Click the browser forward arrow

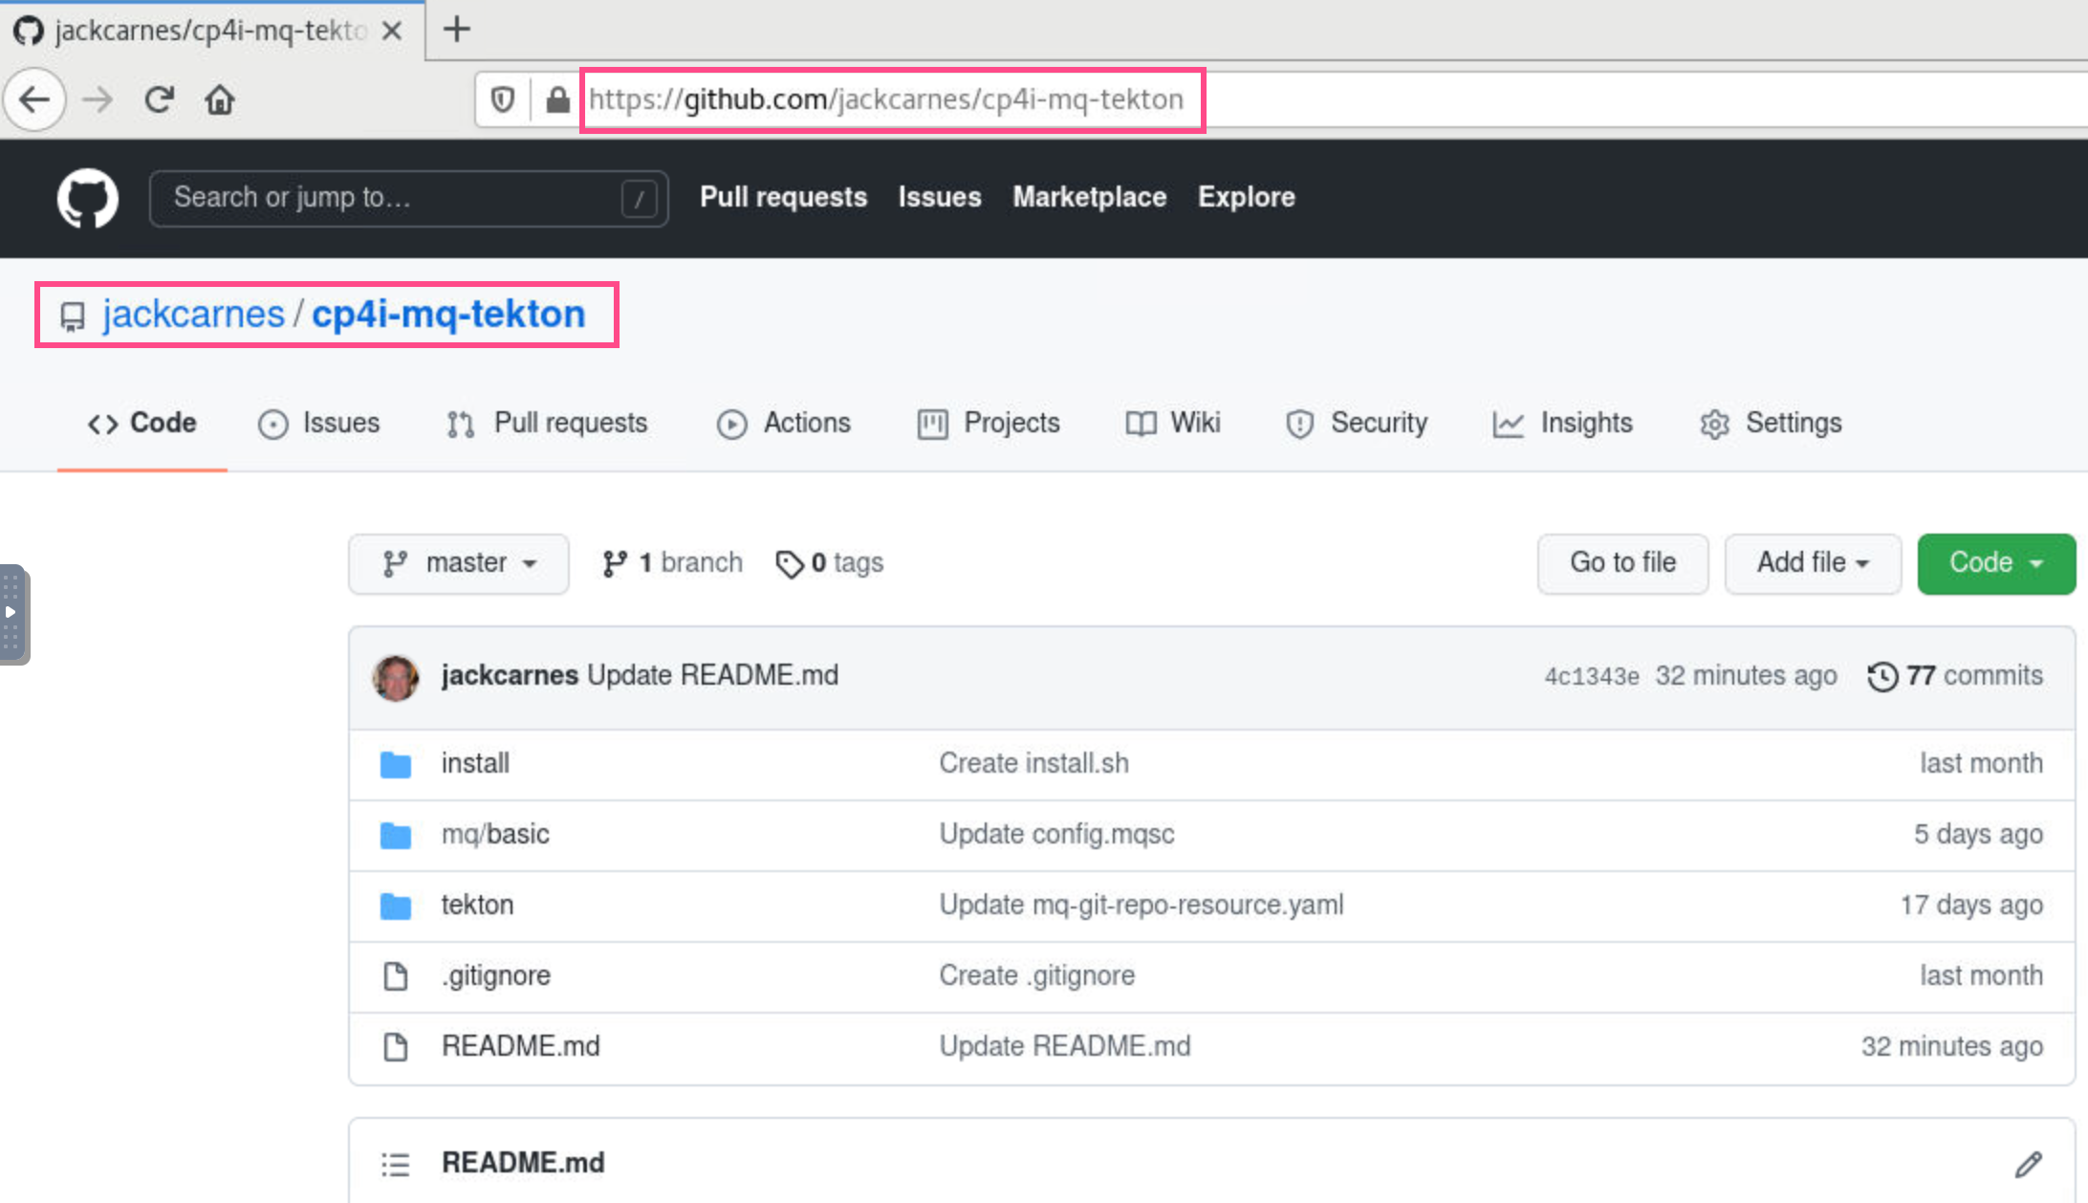tap(98, 99)
